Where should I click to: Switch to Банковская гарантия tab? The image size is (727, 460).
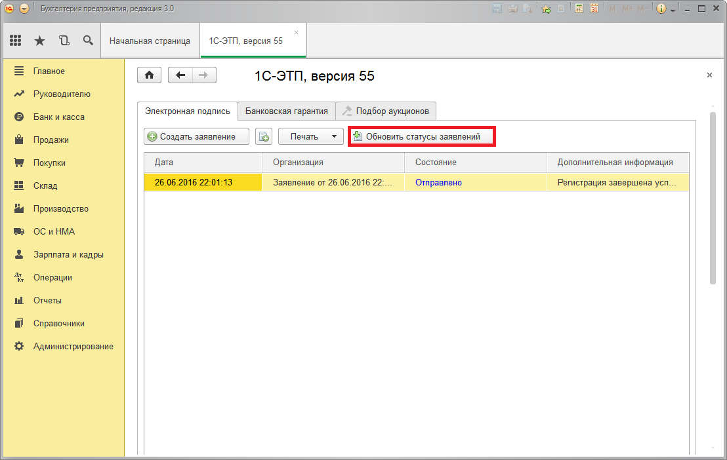coord(286,111)
